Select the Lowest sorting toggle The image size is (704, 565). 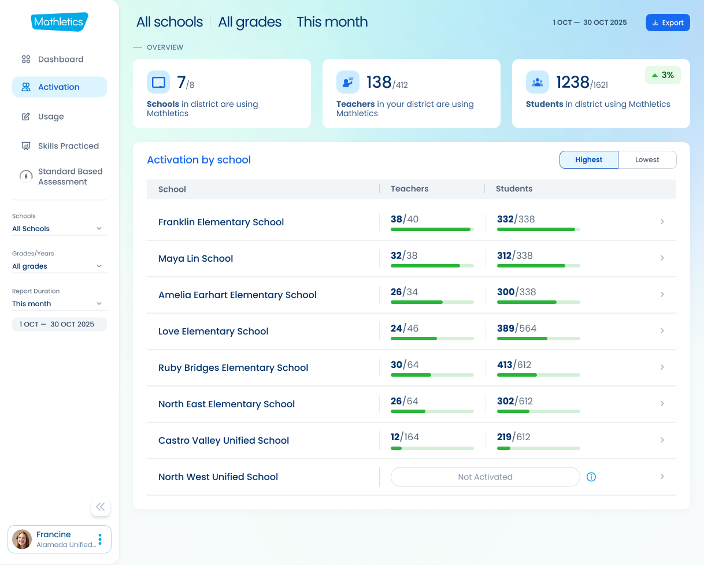tap(647, 160)
